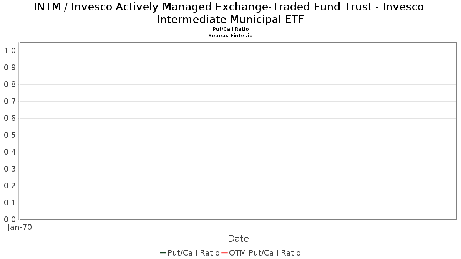This screenshot has height=259, width=461.
Task: Click the 0.5 y-axis label
Action: point(10,135)
